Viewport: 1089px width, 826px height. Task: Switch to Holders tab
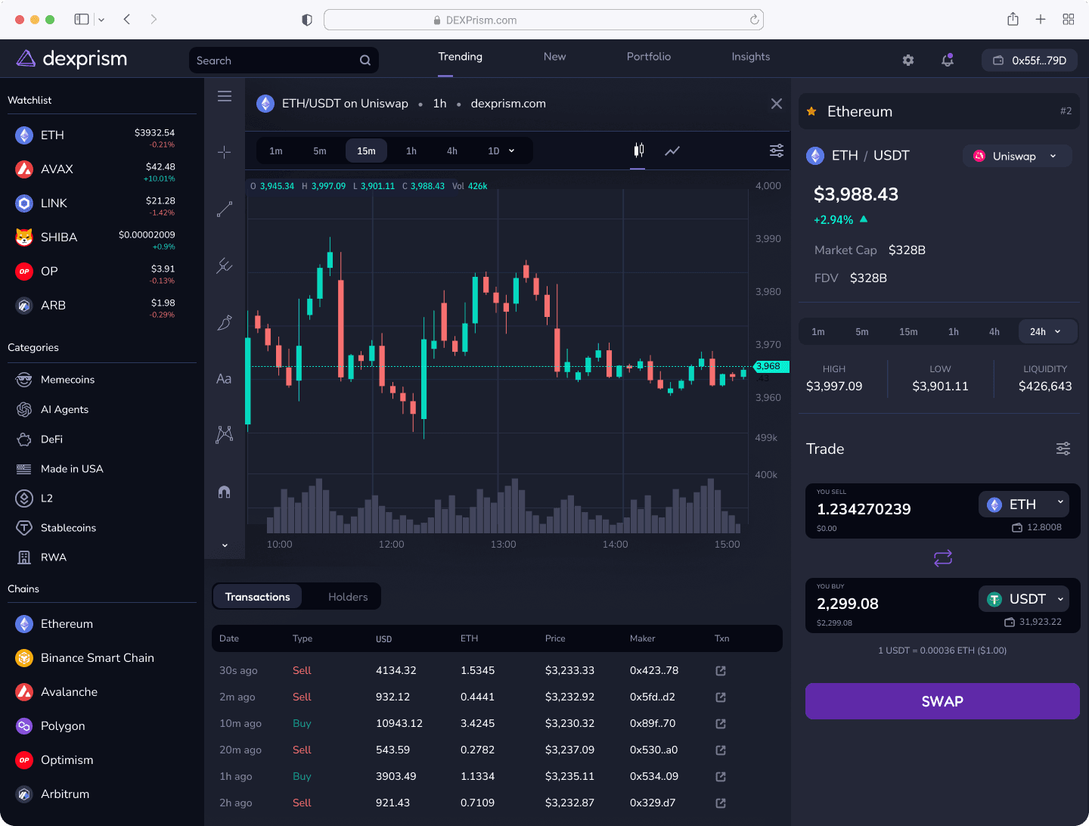click(348, 597)
